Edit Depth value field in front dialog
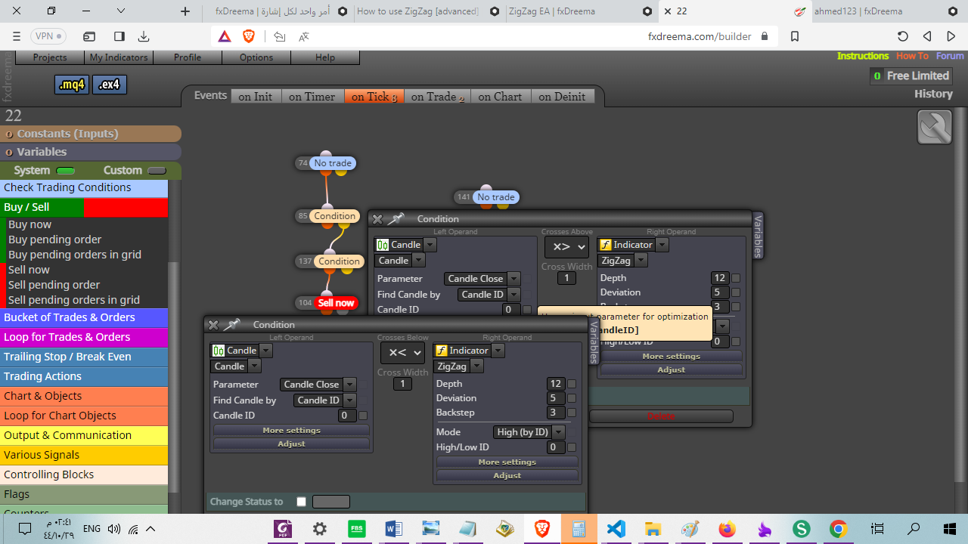 [556, 384]
